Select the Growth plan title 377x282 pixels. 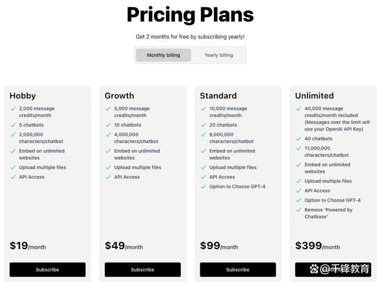(119, 95)
